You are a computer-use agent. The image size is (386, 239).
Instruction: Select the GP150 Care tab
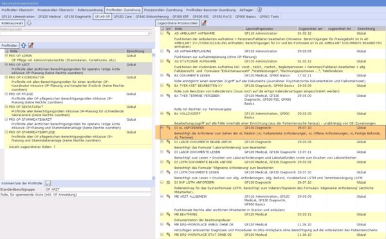coord(123,17)
